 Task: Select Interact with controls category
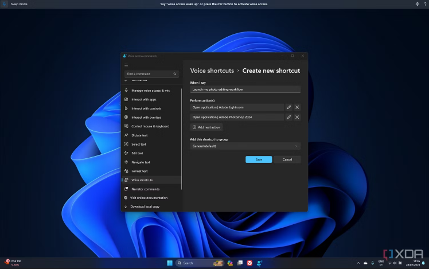click(x=151, y=108)
